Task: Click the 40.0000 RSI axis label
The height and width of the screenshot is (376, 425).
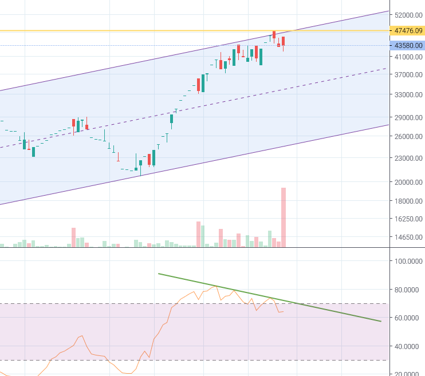Action: [x=407, y=346]
